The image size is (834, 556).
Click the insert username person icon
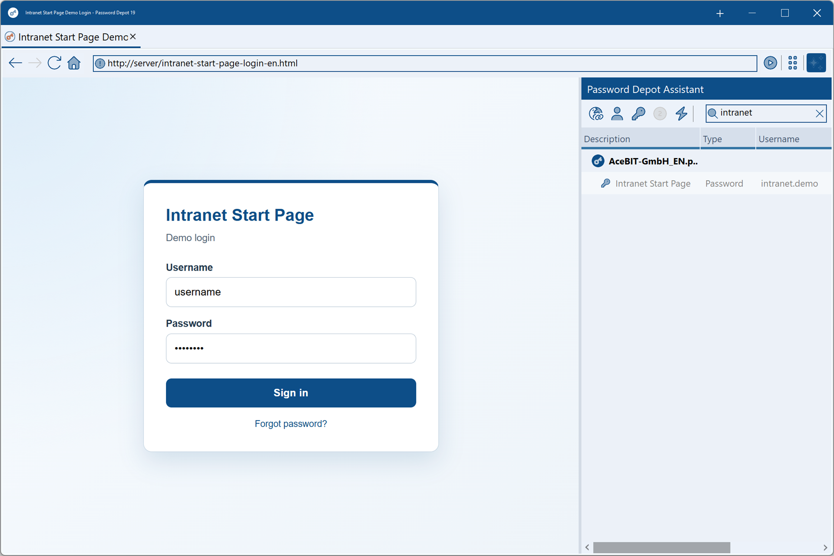point(617,113)
